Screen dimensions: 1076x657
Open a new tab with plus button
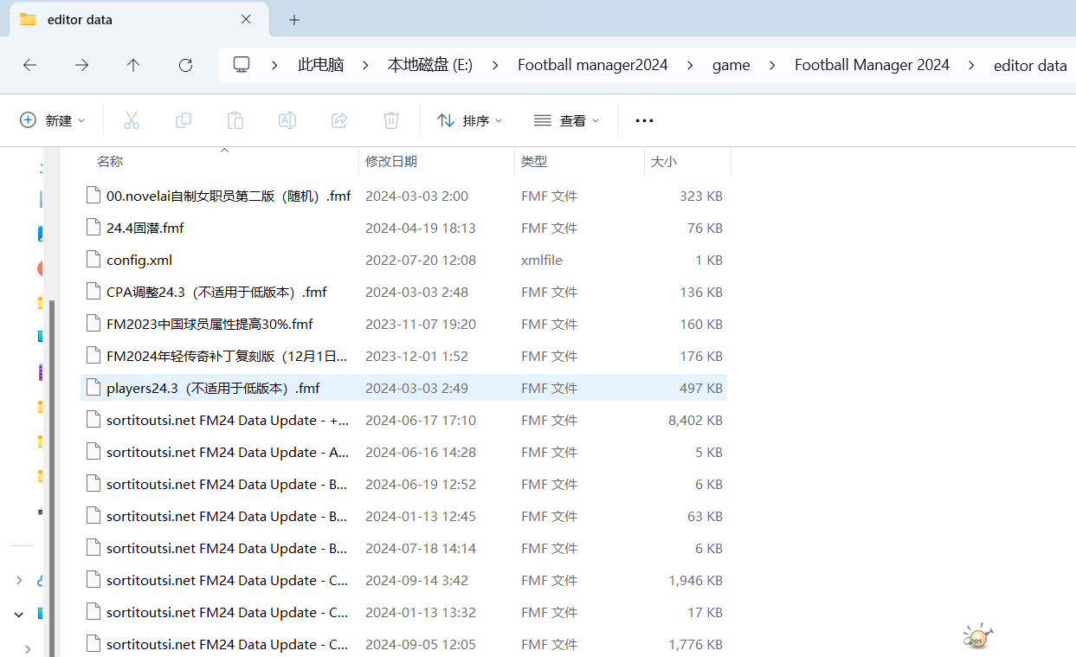pos(294,19)
